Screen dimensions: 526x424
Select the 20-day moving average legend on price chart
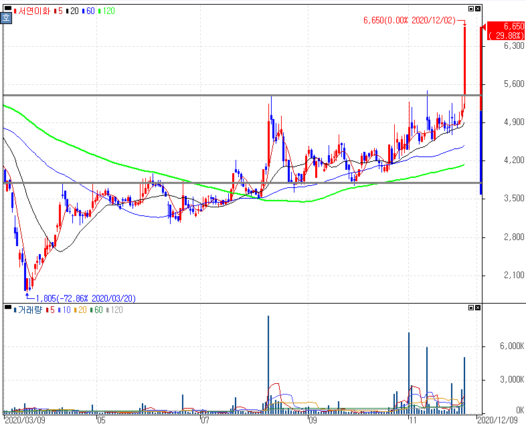pos(72,11)
